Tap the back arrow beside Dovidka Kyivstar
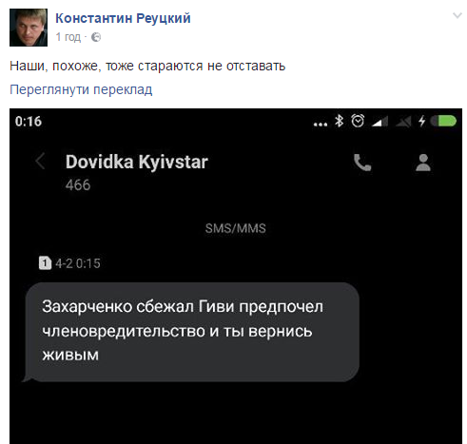 [40, 162]
